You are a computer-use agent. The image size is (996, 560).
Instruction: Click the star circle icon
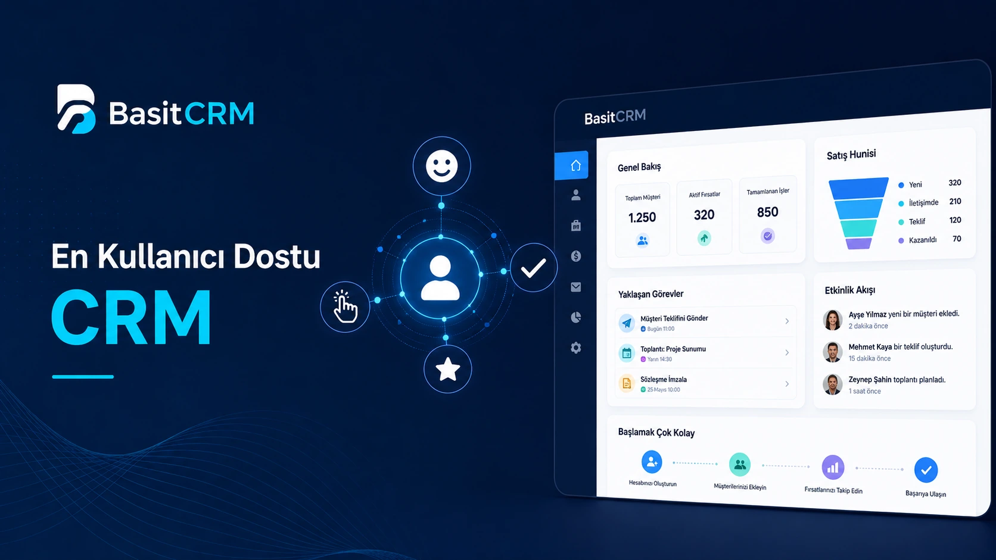click(447, 369)
